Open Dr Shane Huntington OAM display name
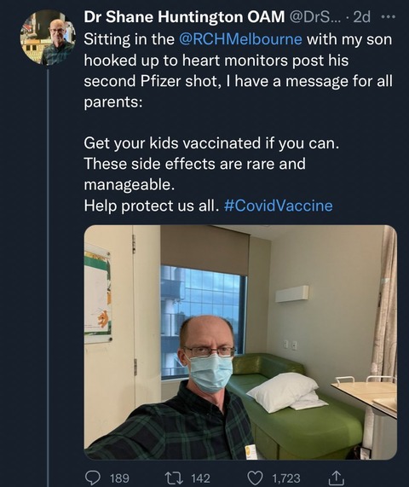The height and width of the screenshot is (487, 409). pos(184,17)
